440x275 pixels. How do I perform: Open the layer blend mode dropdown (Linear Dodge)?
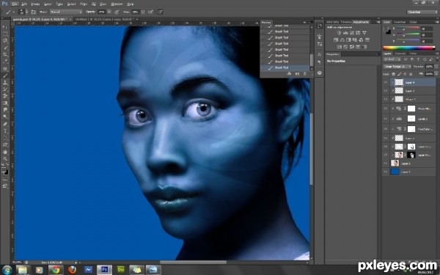[397, 67]
